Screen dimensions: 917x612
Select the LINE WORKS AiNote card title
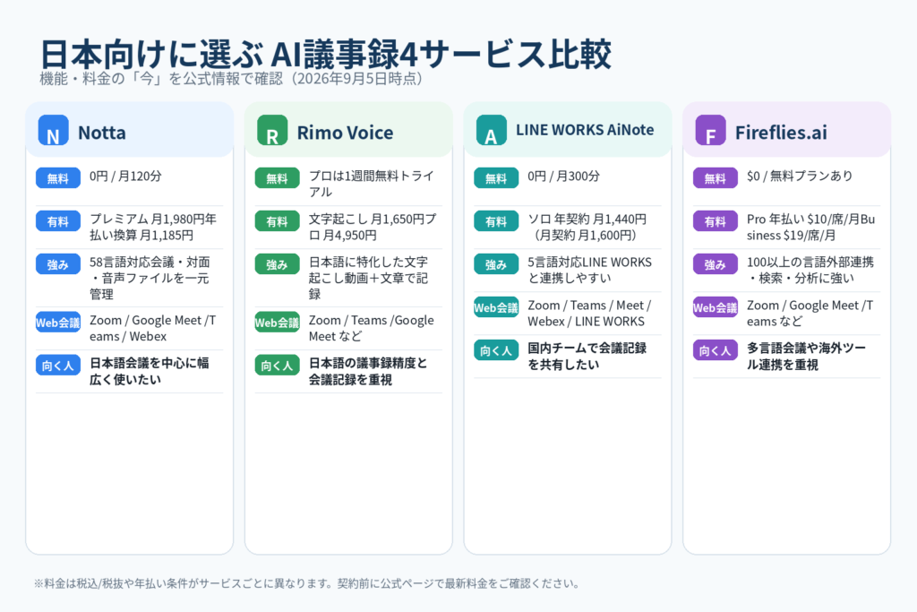pos(585,130)
